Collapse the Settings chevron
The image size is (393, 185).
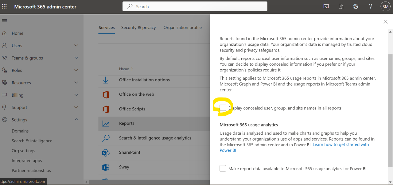[x=76, y=120]
